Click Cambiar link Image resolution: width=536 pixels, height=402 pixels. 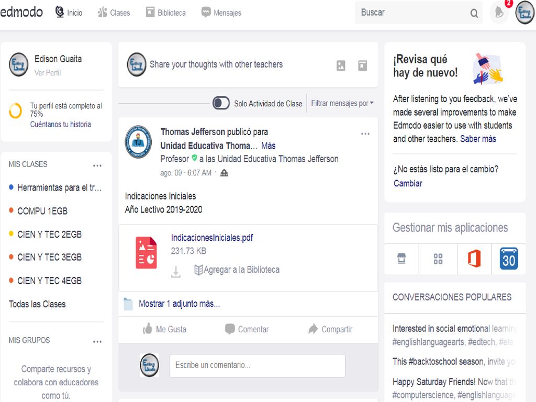[x=408, y=183]
